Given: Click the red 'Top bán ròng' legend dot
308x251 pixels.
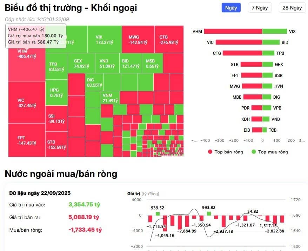Looking at the screenshot, I should pos(210,152).
